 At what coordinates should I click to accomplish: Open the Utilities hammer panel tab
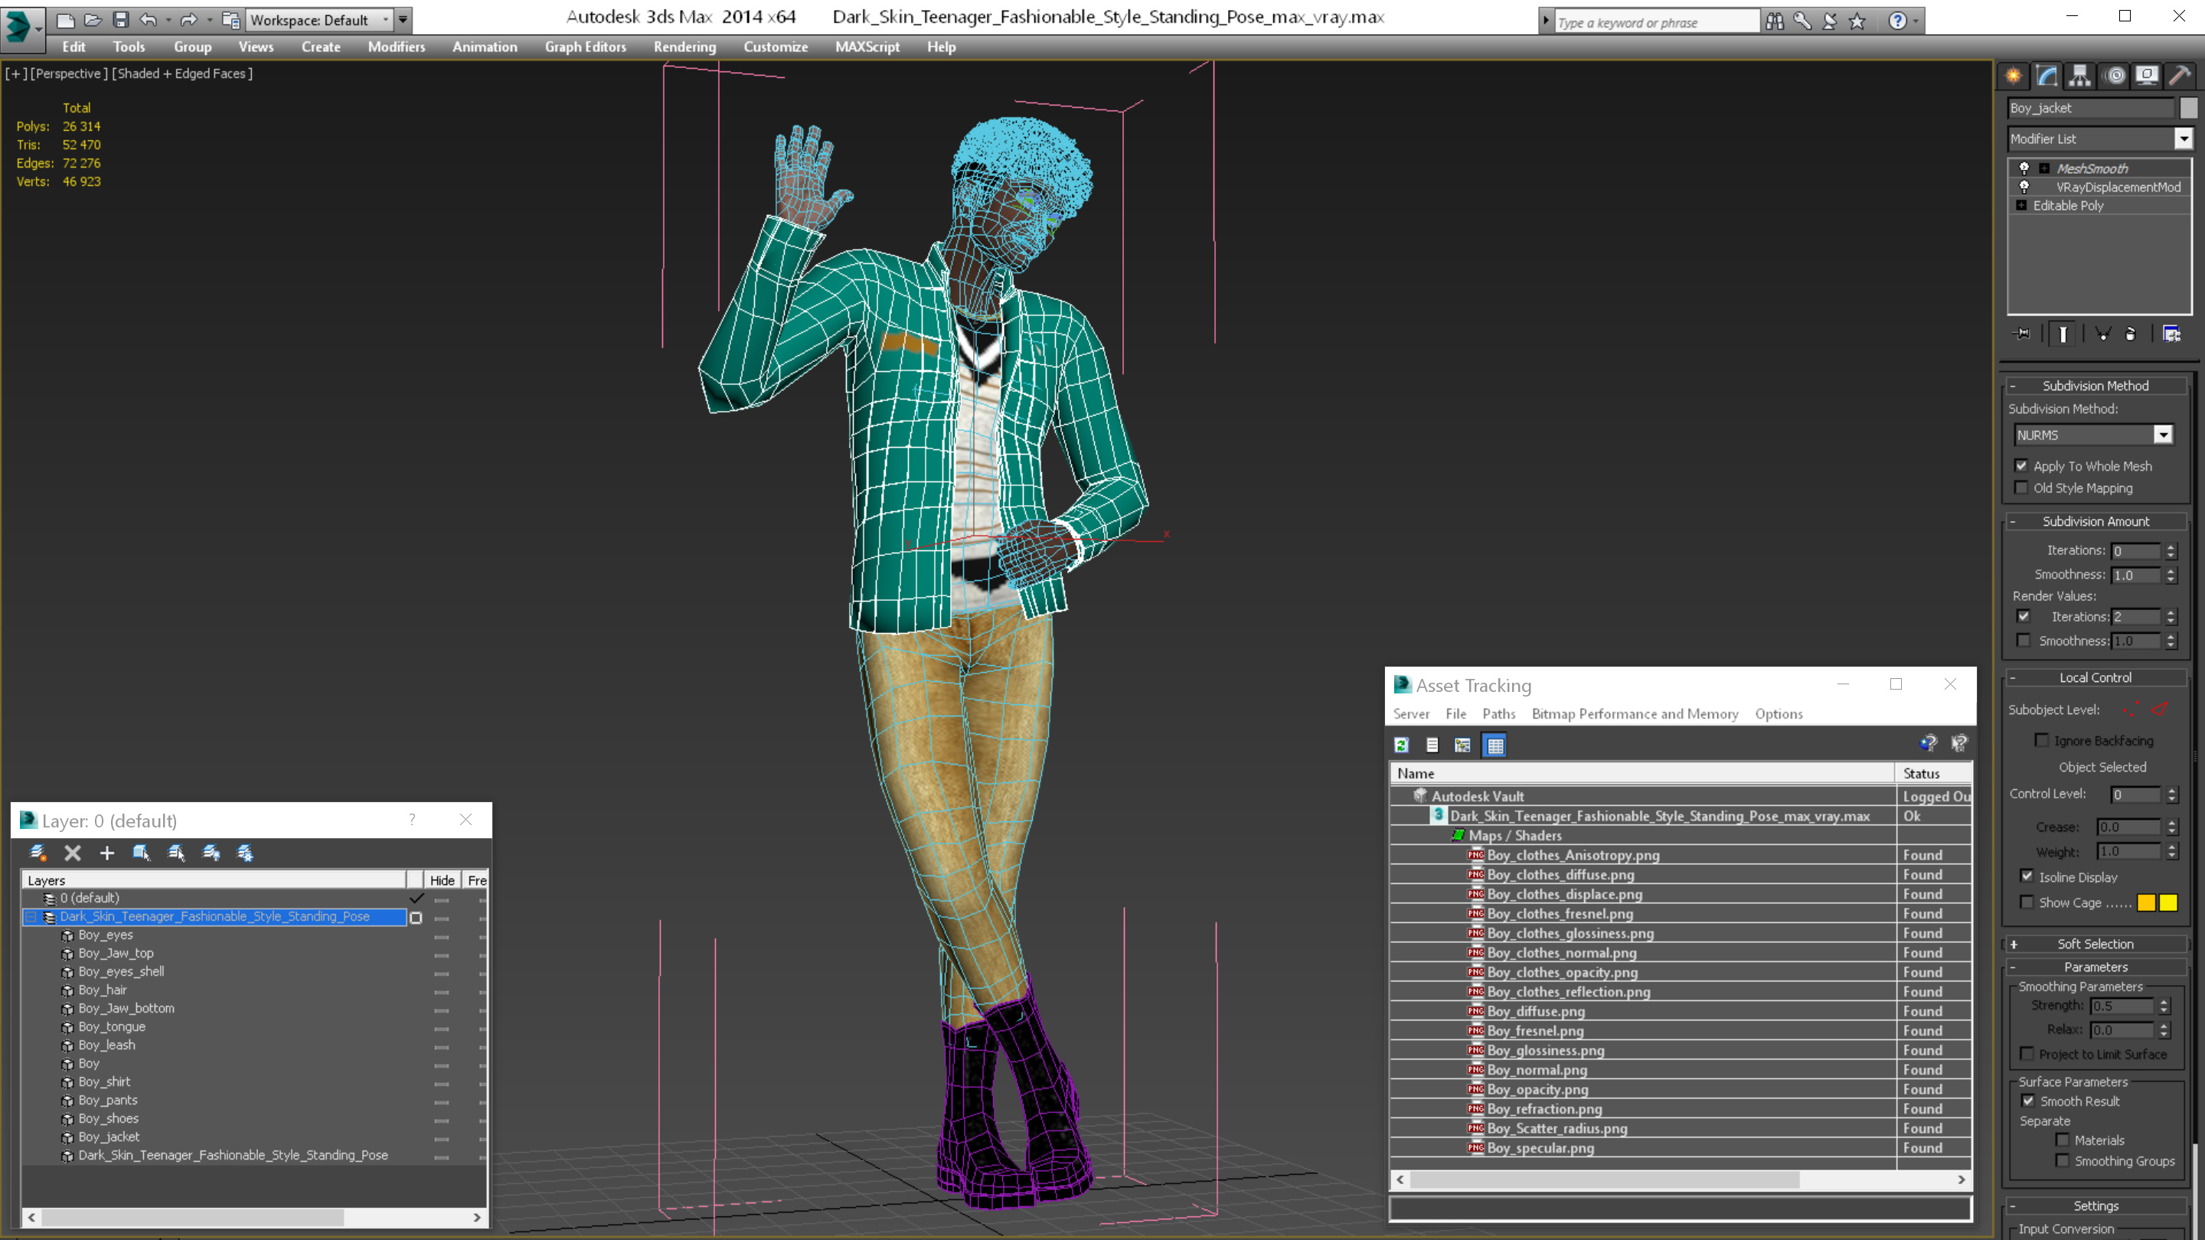click(2180, 77)
